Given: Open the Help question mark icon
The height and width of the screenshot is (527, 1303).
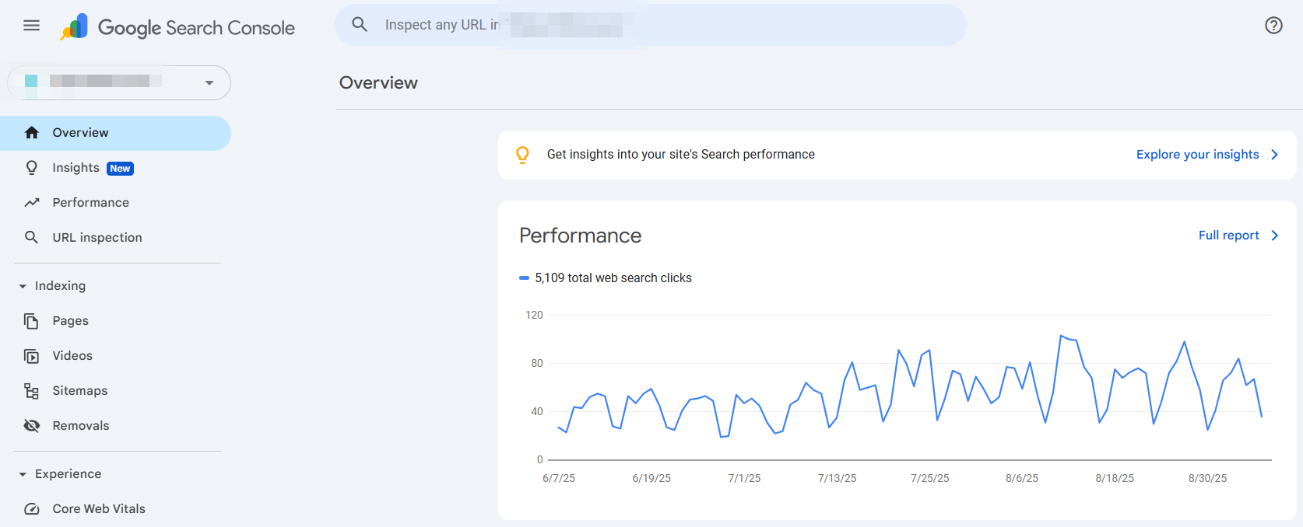Looking at the screenshot, I should coord(1273,26).
